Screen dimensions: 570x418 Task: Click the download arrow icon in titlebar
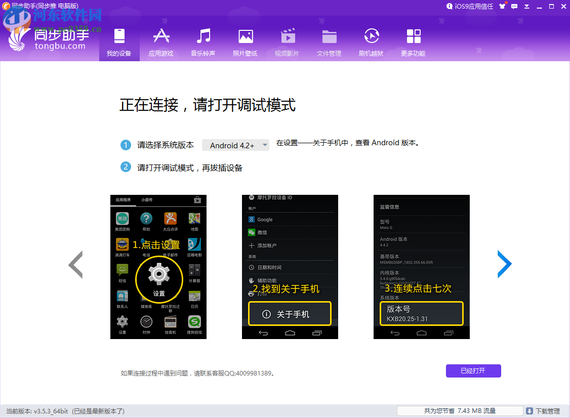527,6
